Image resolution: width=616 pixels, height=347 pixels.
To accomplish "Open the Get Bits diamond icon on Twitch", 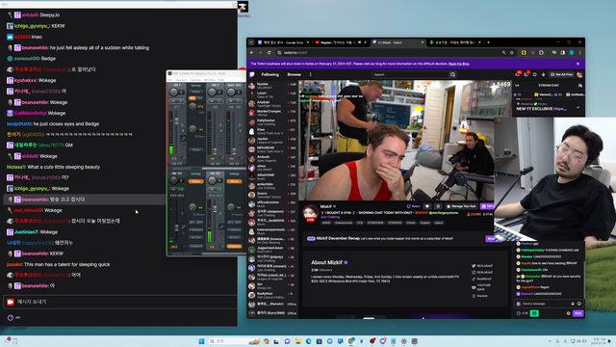I will click(x=543, y=75).
